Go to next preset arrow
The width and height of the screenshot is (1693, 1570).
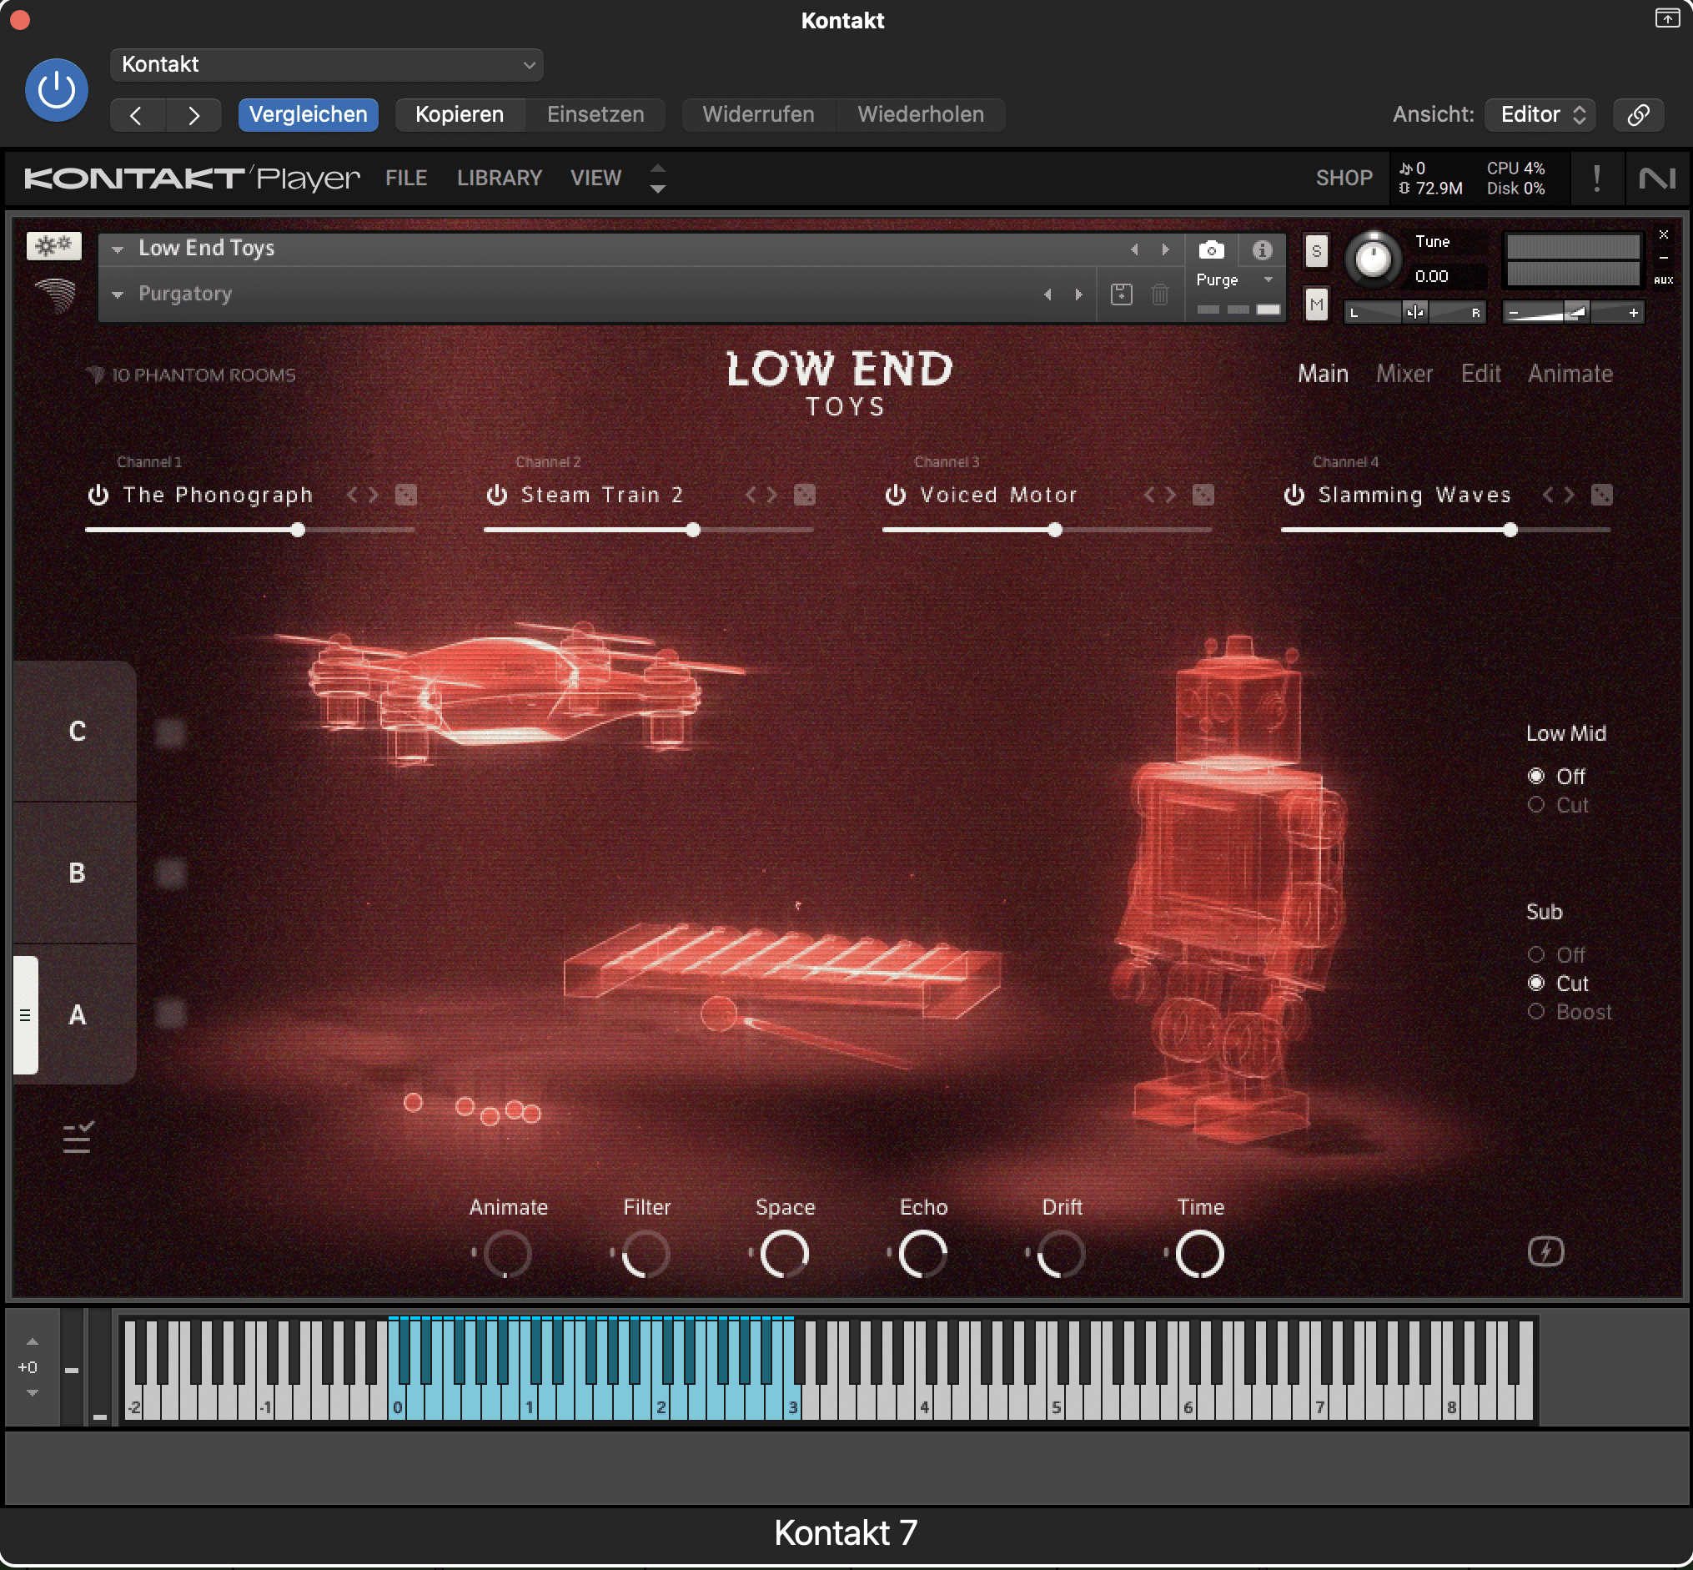click(x=193, y=114)
